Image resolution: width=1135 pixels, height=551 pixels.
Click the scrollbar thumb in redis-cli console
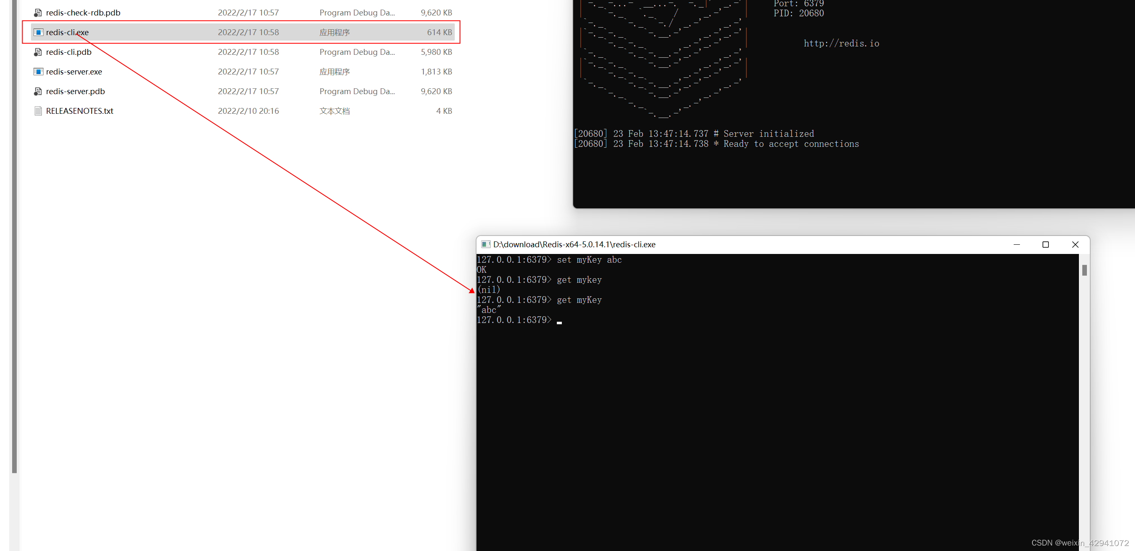pos(1084,270)
